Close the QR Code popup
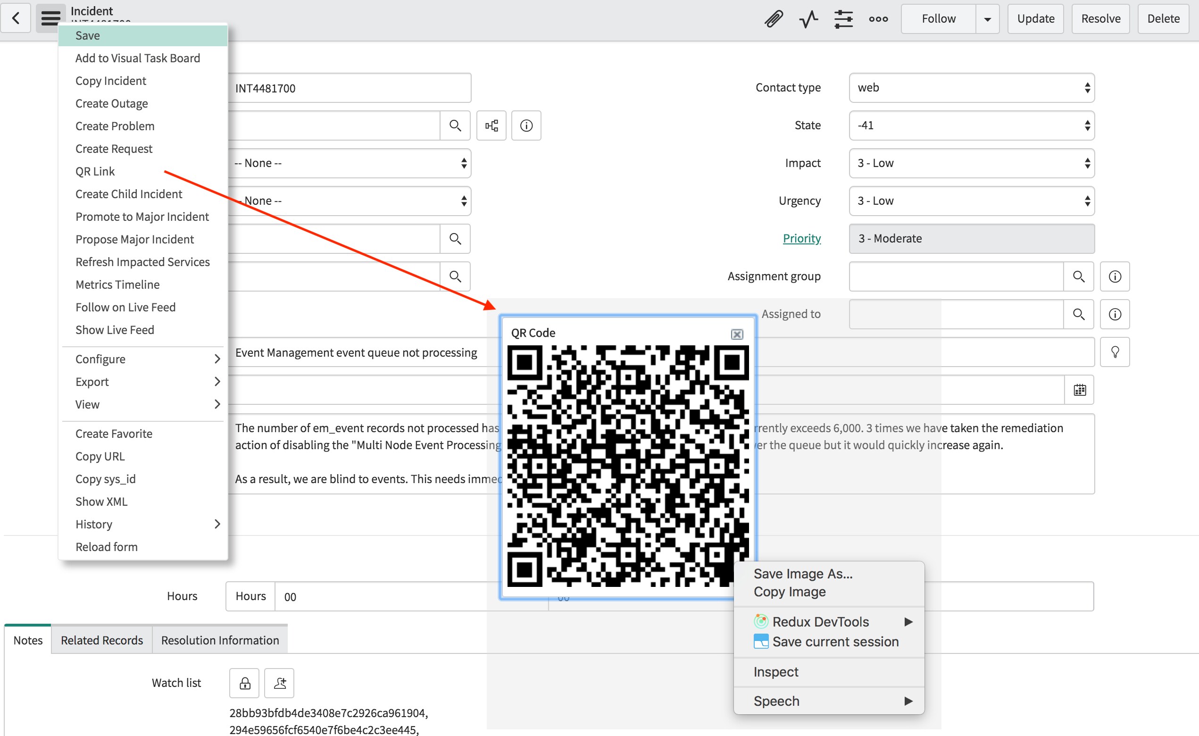This screenshot has width=1199, height=736. pos(737,334)
